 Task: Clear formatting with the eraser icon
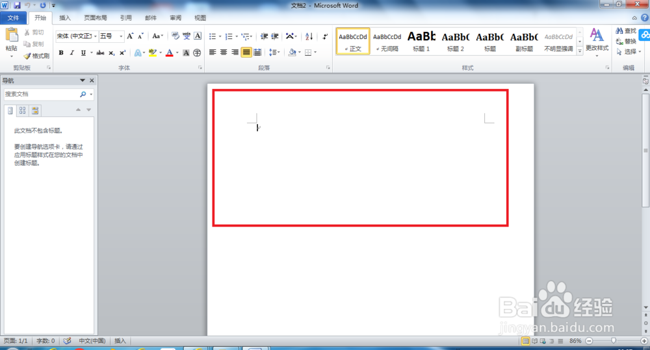pyautogui.click(x=175, y=36)
